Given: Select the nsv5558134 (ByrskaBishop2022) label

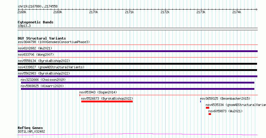Looking at the screenshot, I should 44,61.
